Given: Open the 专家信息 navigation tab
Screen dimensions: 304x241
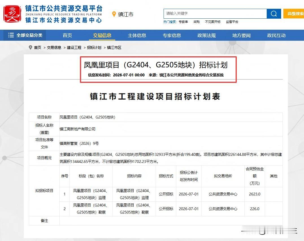Looking at the screenshot, I should (171, 35).
